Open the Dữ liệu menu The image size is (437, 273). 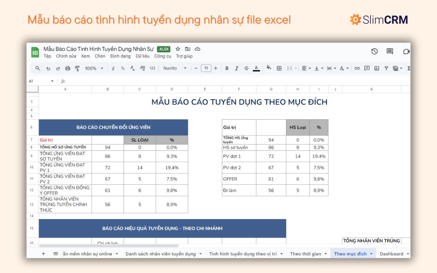pos(143,56)
